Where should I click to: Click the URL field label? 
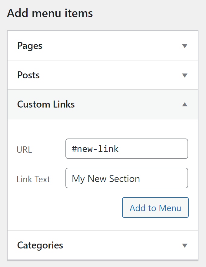(24, 149)
